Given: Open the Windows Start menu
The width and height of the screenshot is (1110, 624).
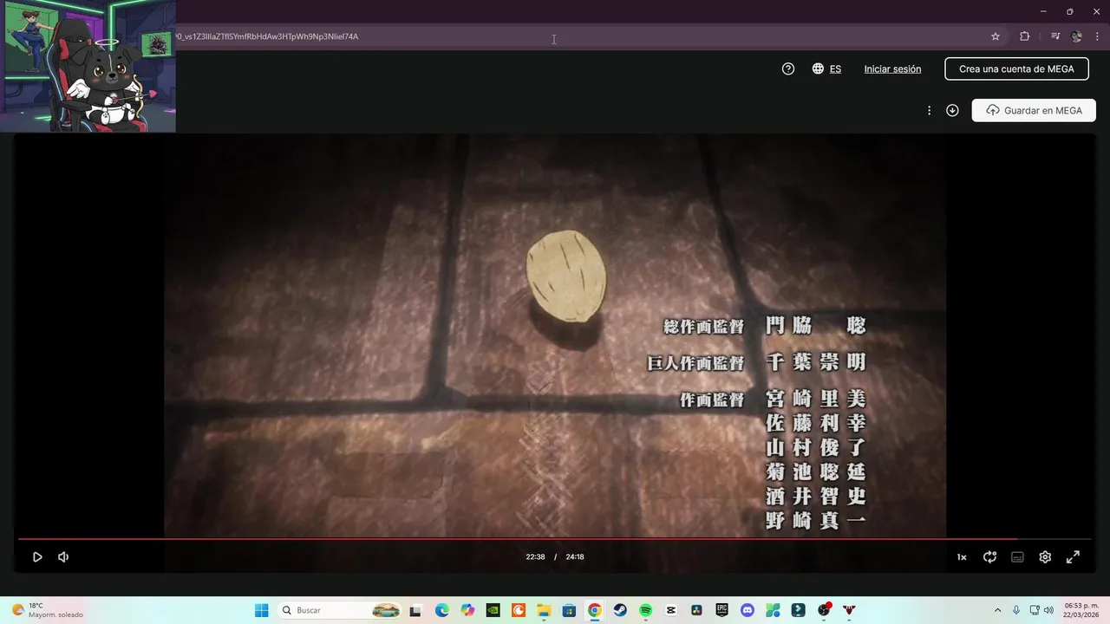Looking at the screenshot, I should coord(261,610).
